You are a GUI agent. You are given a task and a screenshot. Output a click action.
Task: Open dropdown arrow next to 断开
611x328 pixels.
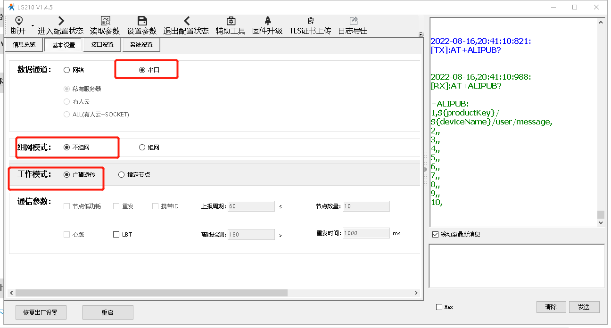pyautogui.click(x=33, y=25)
